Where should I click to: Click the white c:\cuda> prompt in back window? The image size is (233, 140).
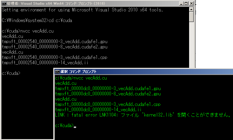point(11,73)
